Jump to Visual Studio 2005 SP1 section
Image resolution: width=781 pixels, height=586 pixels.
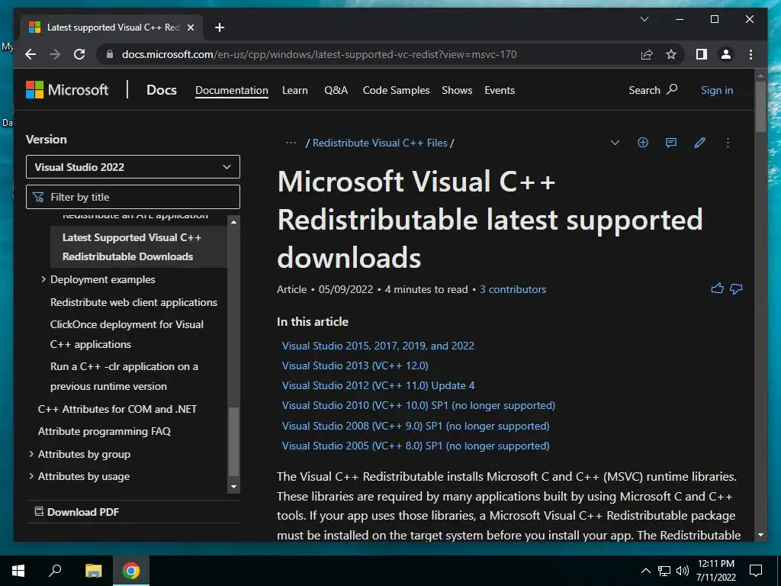coord(416,446)
